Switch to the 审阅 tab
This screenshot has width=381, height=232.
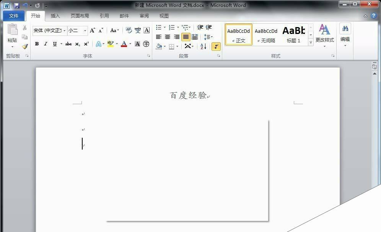144,16
